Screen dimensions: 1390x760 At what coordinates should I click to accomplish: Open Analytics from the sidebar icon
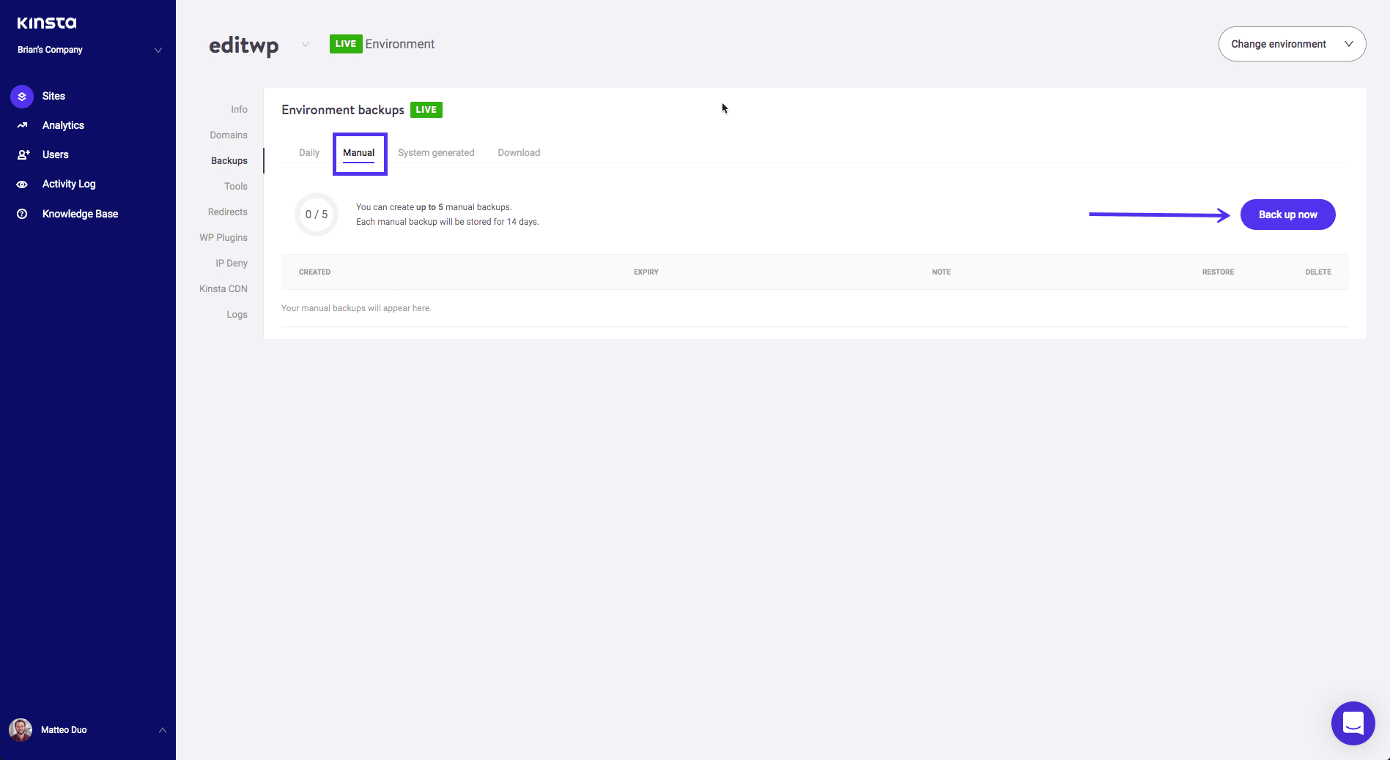click(21, 125)
